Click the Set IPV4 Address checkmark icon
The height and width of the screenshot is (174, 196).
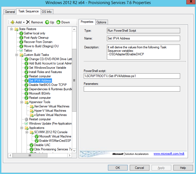26,81
